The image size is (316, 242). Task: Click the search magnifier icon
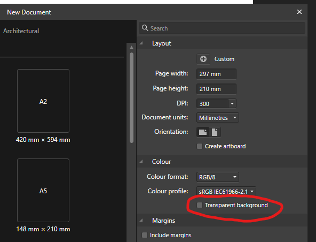(145, 28)
